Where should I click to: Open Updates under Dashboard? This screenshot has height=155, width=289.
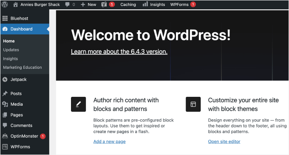click(x=11, y=50)
